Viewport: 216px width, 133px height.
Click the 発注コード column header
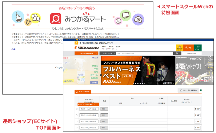coord(89,99)
